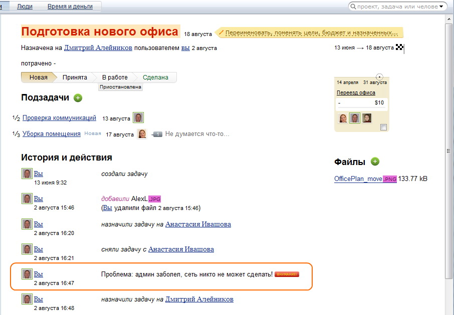Open the comment bubble on Уборка помещения
454x315 pixels.
click(157, 134)
